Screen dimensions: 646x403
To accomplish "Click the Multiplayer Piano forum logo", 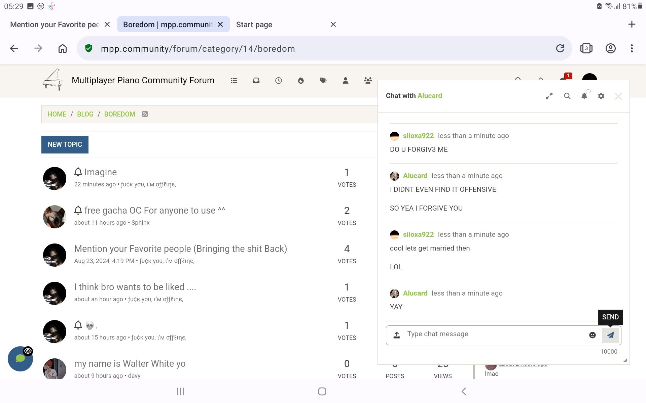I will click(x=53, y=80).
